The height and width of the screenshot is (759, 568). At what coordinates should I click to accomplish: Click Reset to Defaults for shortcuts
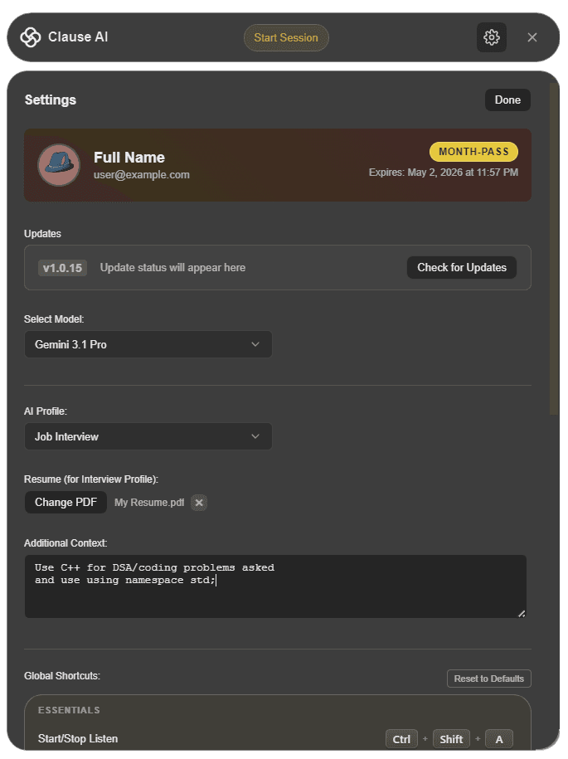coord(488,679)
